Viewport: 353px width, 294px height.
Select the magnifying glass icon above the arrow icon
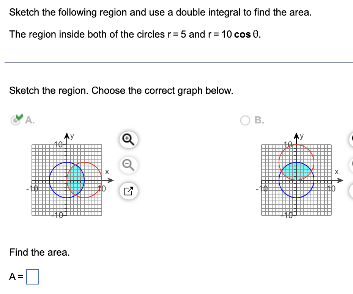point(128,165)
